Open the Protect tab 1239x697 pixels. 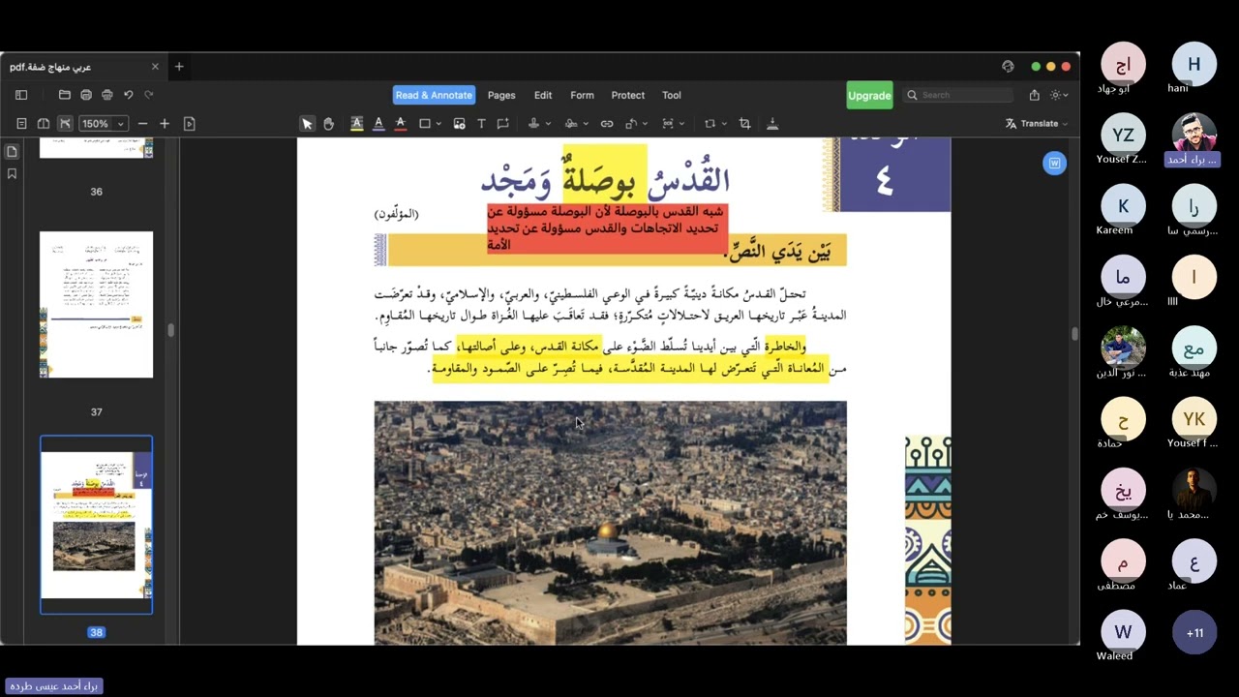(628, 95)
